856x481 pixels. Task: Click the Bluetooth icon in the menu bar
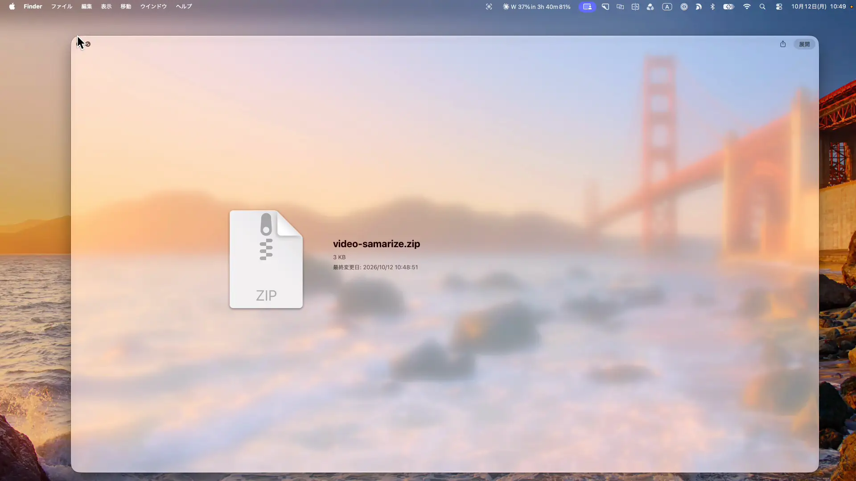712,7
